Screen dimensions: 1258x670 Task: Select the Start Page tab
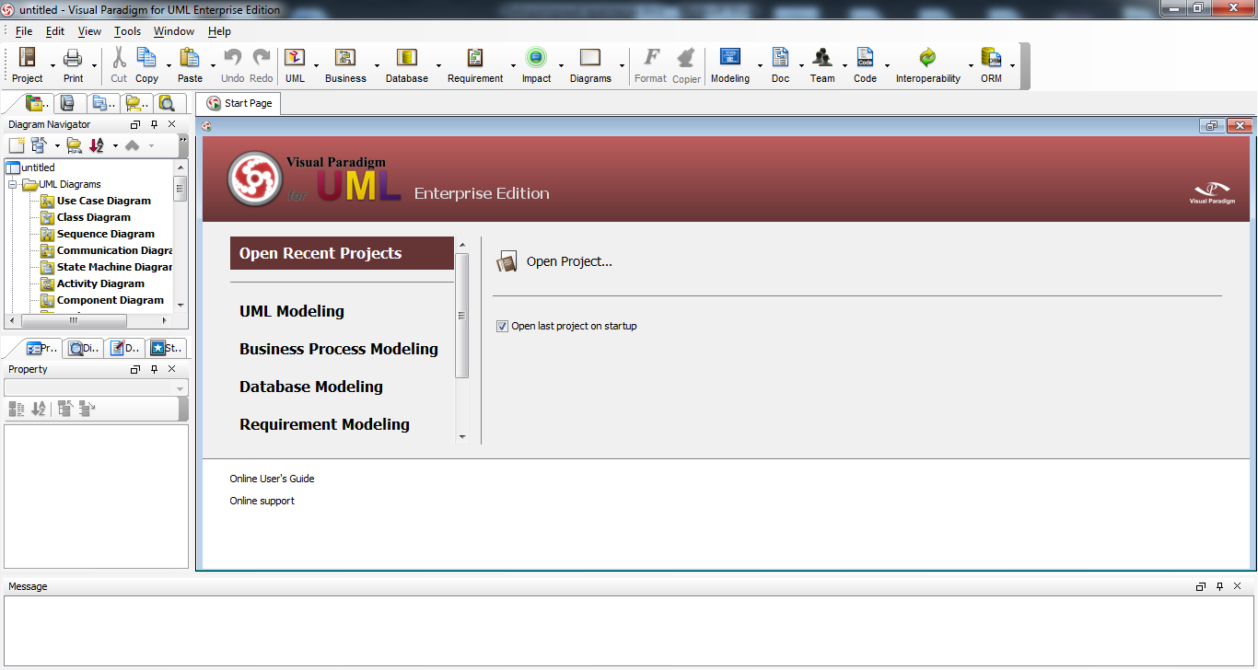pos(239,103)
